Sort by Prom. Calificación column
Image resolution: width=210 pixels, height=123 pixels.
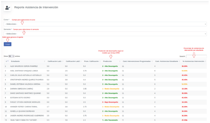(x=92, y=61)
